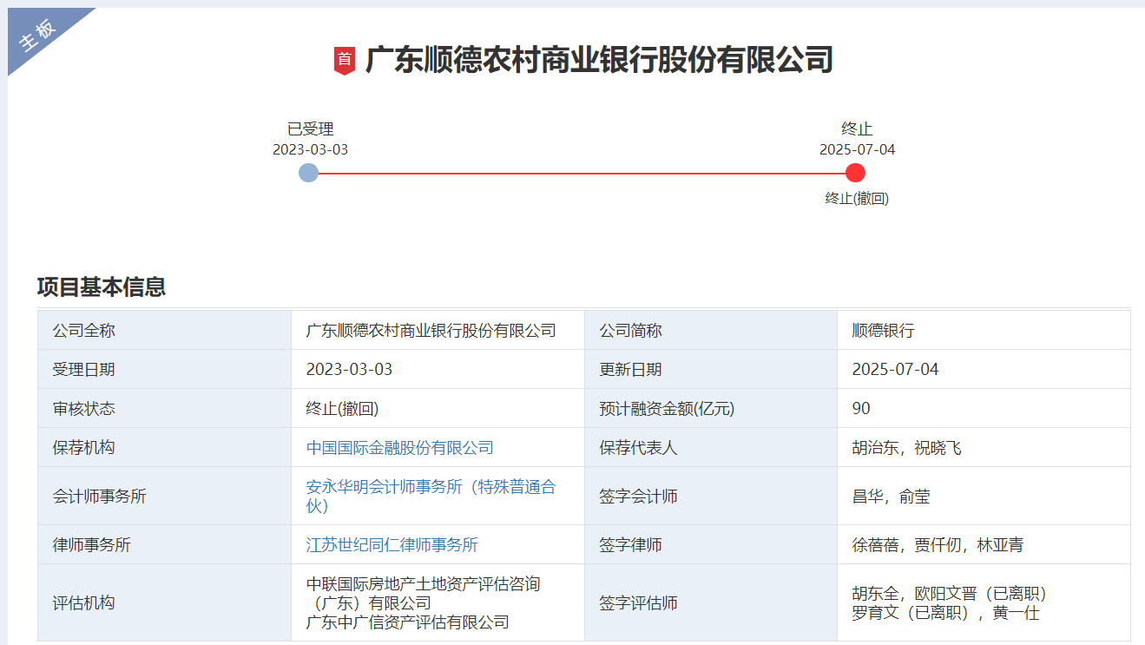This screenshot has height=645, width=1145.
Task: Click the 罗育文（已离职），黄一仕 appraisers line
Action: pyautogui.click(x=946, y=613)
